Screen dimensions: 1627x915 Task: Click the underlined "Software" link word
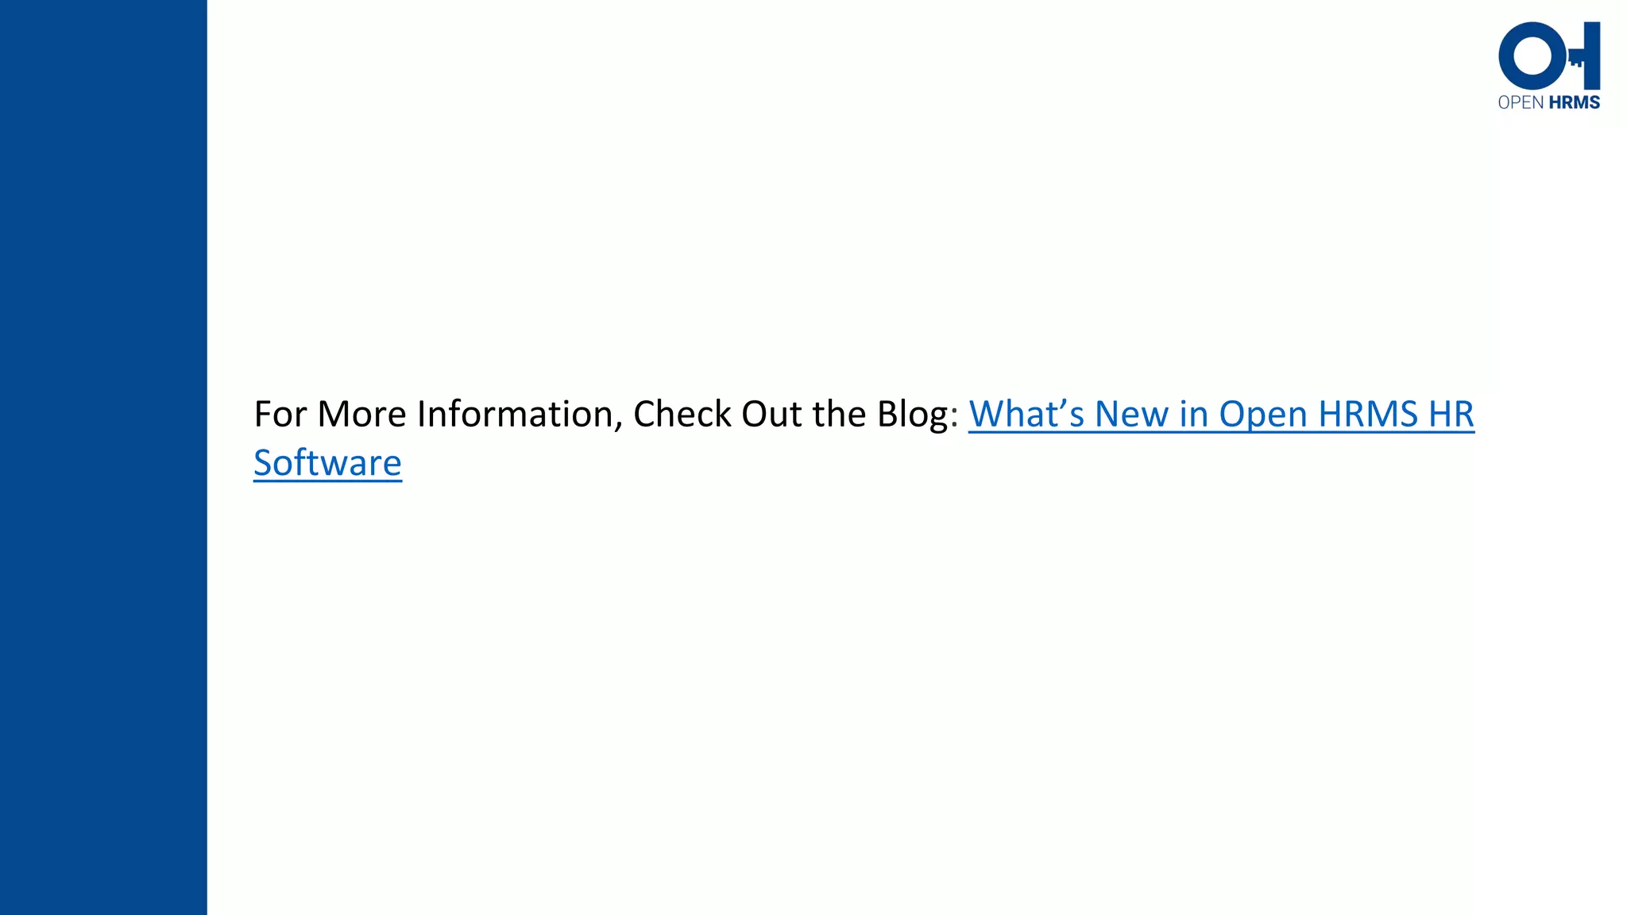click(327, 463)
